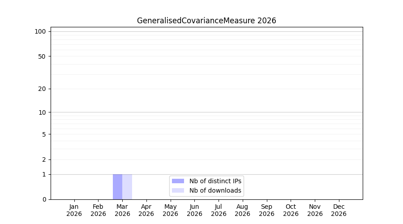Click the Apr 2026 axis label

(146, 210)
